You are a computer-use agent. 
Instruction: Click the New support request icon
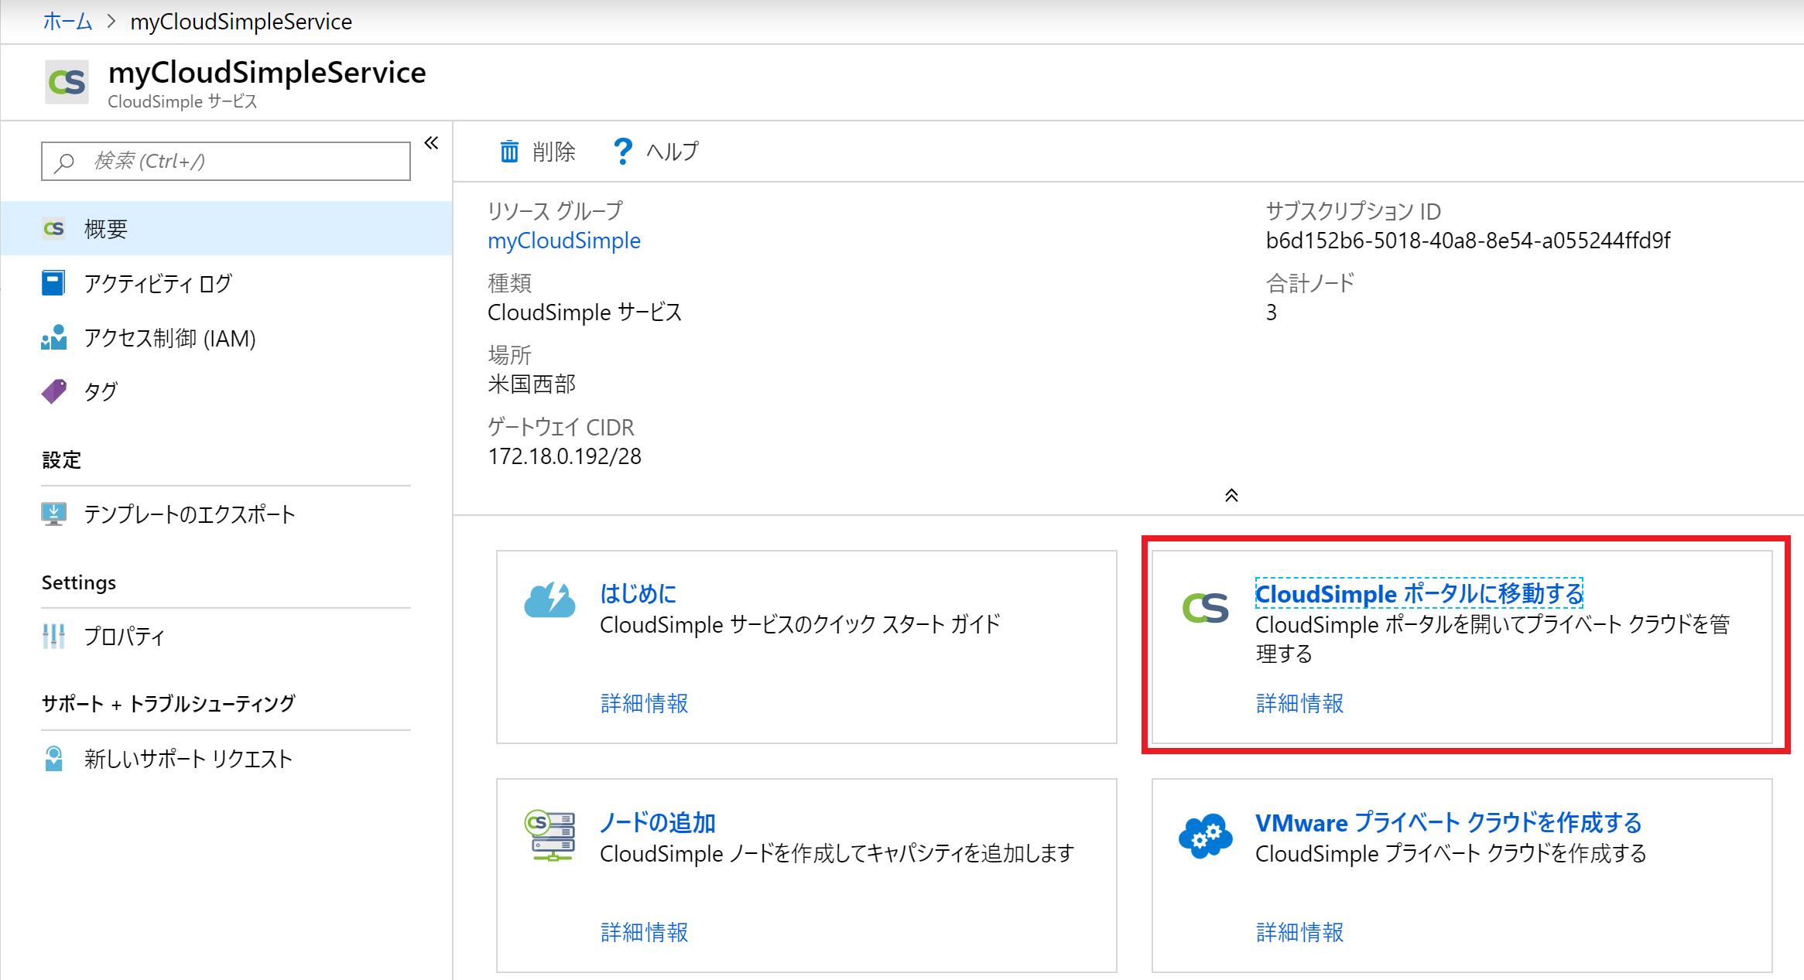[53, 759]
